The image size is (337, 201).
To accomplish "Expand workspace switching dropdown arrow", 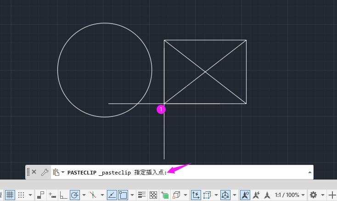I will pyautogui.click(x=323, y=195).
